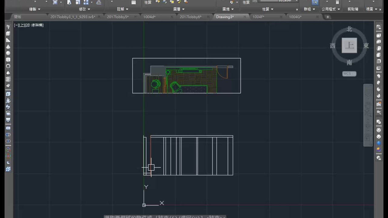Click the 圖層性質 (Layer Properties) button
The width and height of the screenshot is (388, 218).
point(148,2)
